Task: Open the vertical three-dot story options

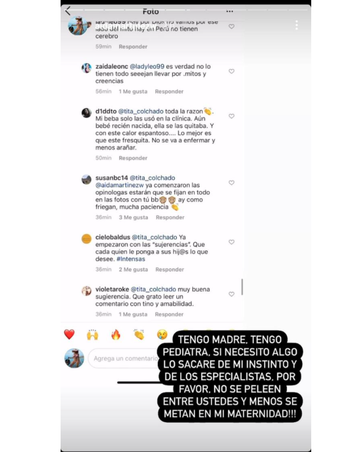Action: pos(296,25)
